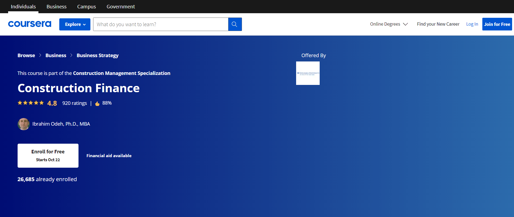Click the Coursera logo
This screenshot has width=514, height=217.
coord(30,24)
